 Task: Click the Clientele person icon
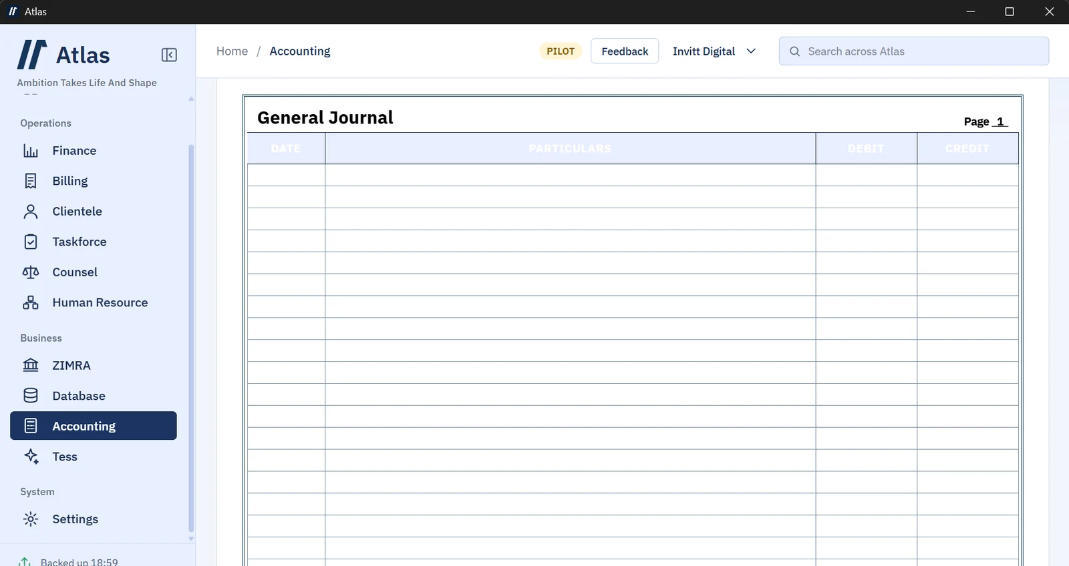(31, 212)
